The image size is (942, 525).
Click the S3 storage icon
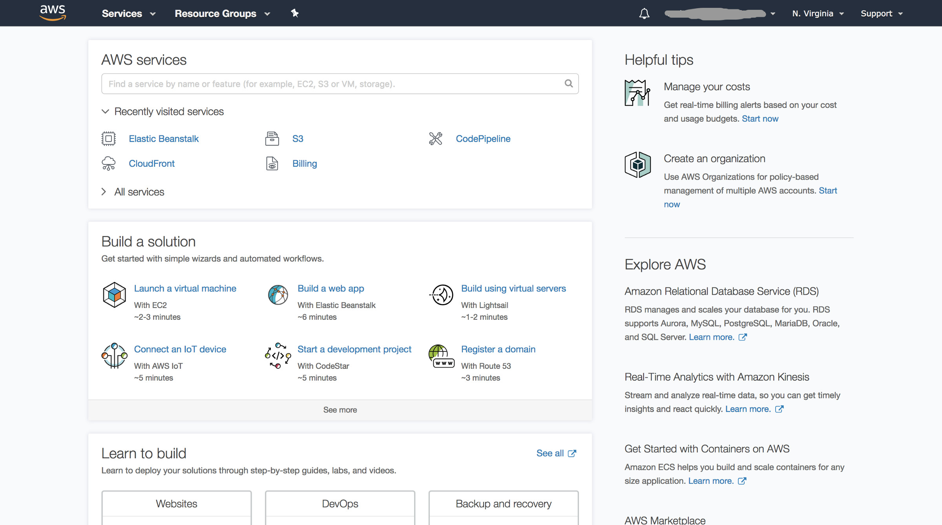[x=272, y=139]
